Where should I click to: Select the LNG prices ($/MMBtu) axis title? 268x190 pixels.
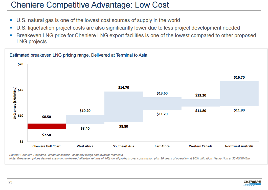15,103
